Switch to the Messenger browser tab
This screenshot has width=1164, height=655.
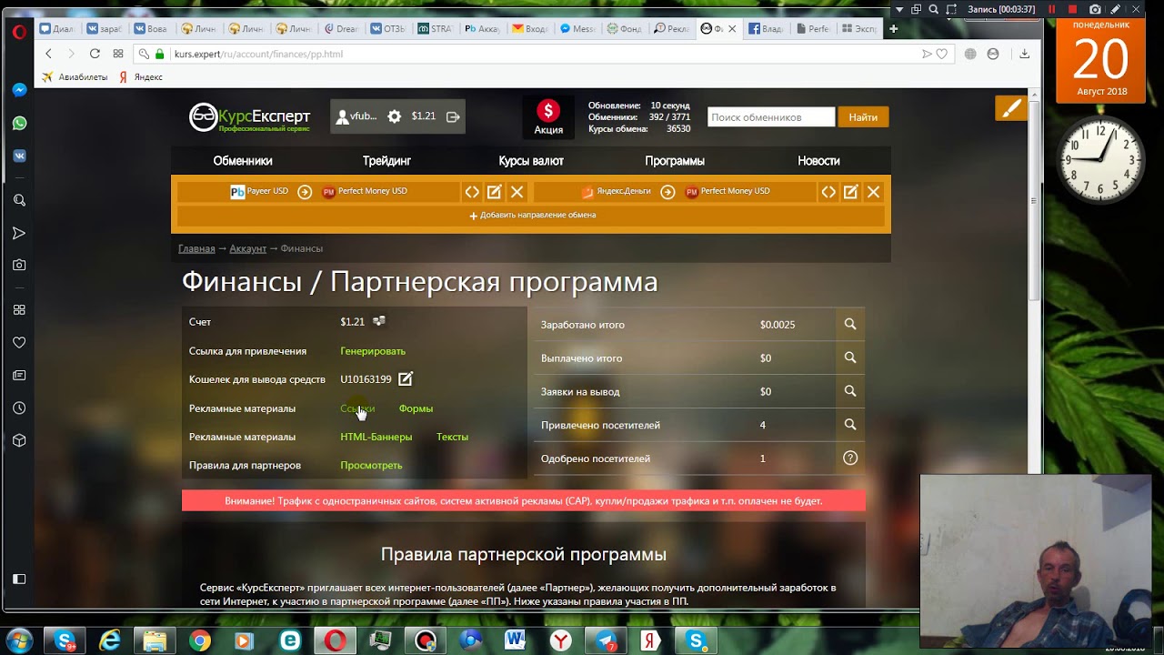[577, 29]
